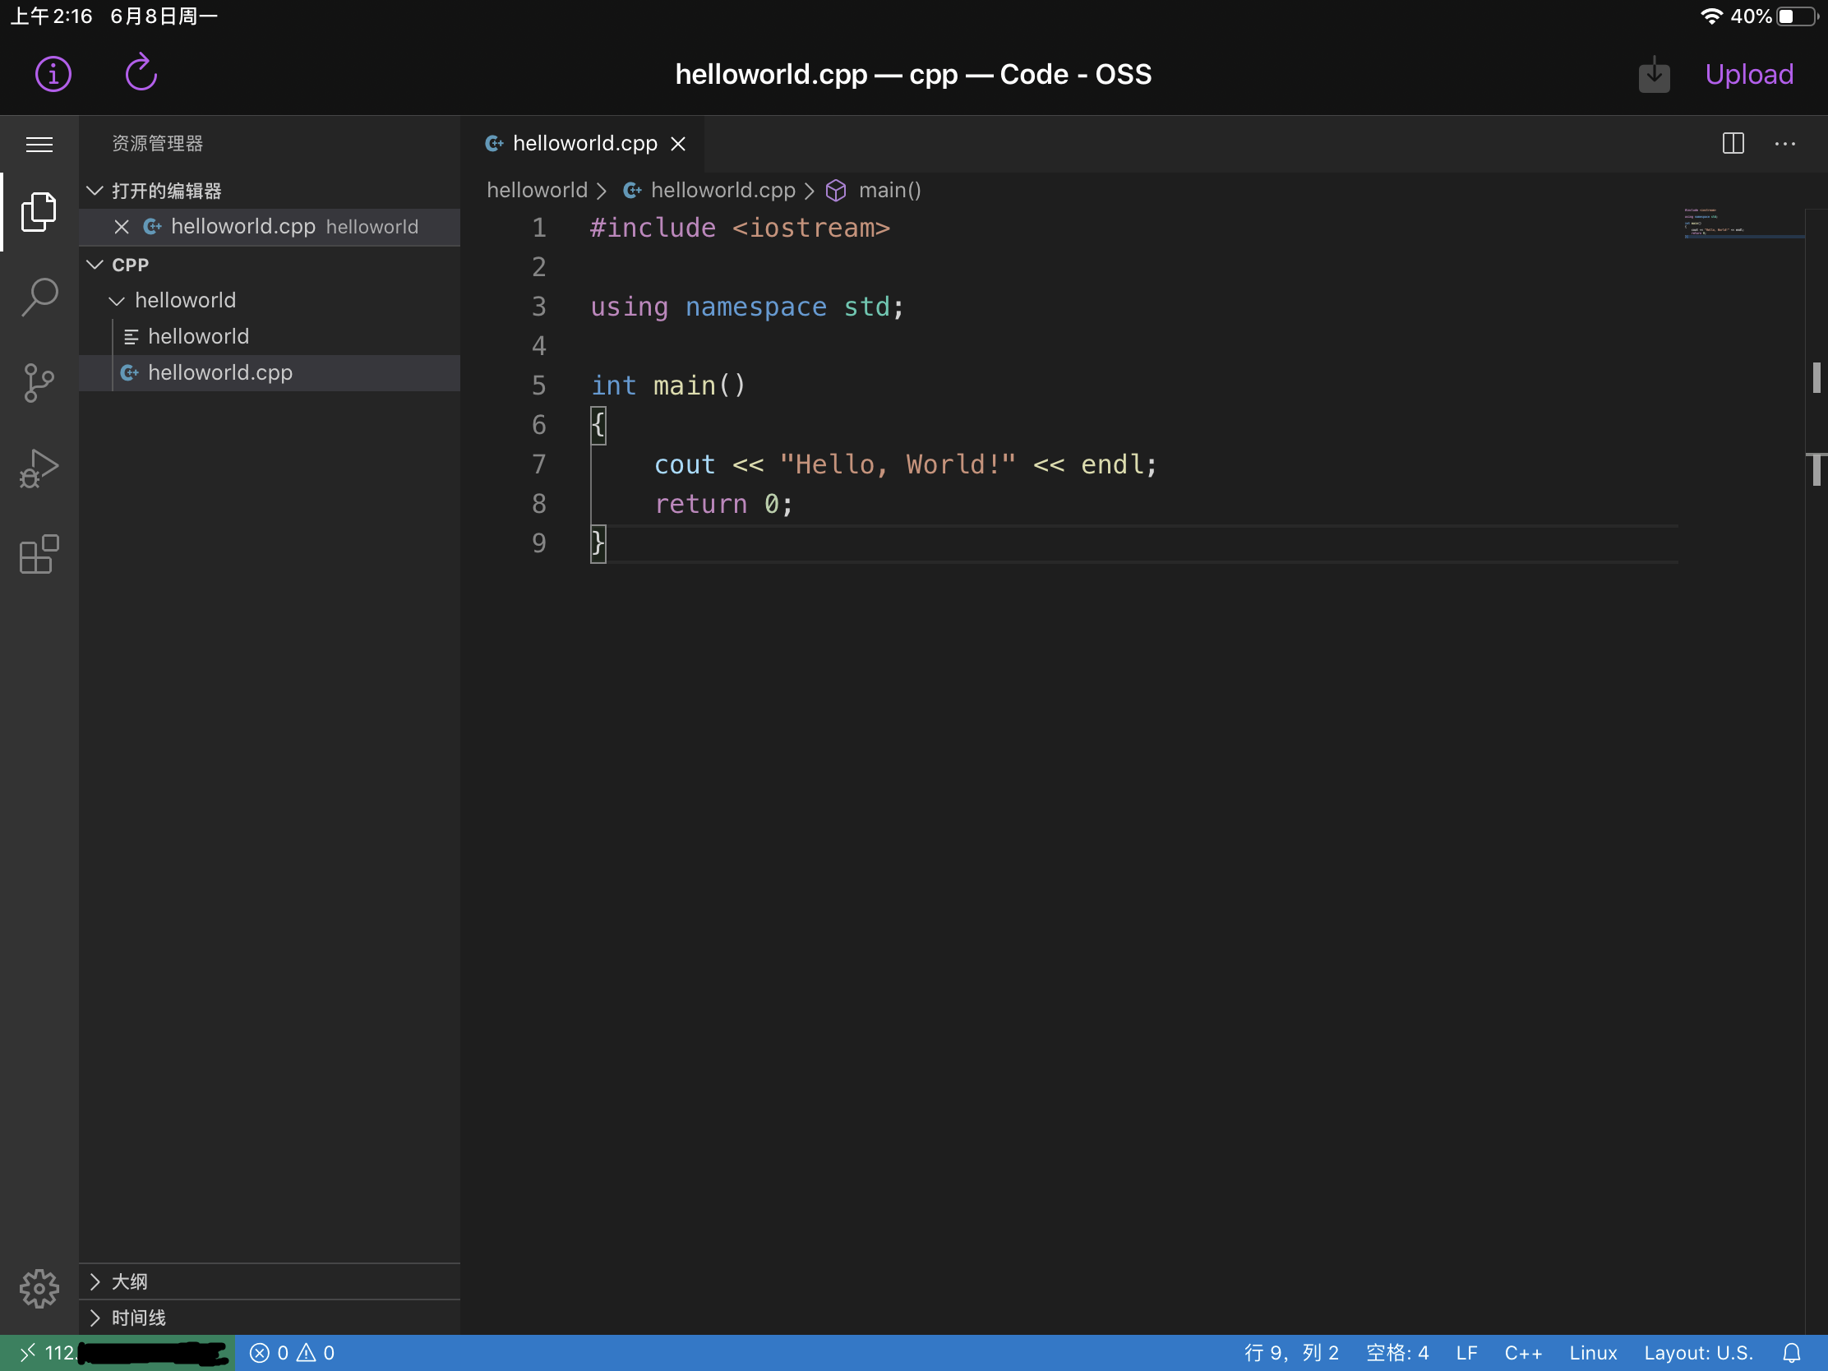Image resolution: width=1828 pixels, height=1371 pixels.
Task: Open the Search view icon
Action: click(39, 297)
